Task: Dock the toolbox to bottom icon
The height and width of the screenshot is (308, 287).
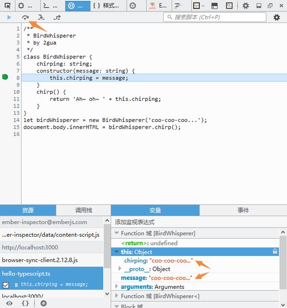Action: click(x=259, y=6)
